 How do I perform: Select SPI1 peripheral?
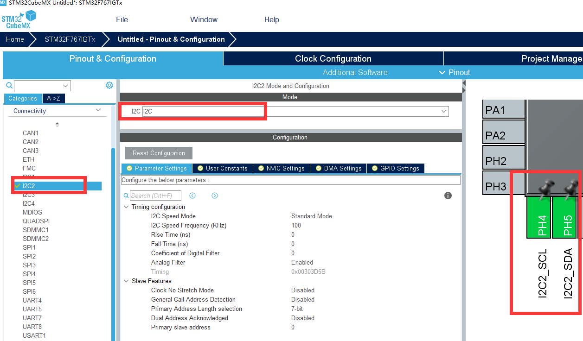[x=29, y=247]
